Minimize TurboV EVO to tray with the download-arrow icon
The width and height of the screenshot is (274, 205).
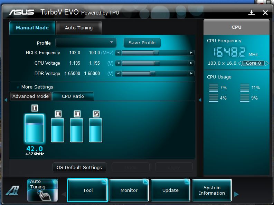coord(252,12)
